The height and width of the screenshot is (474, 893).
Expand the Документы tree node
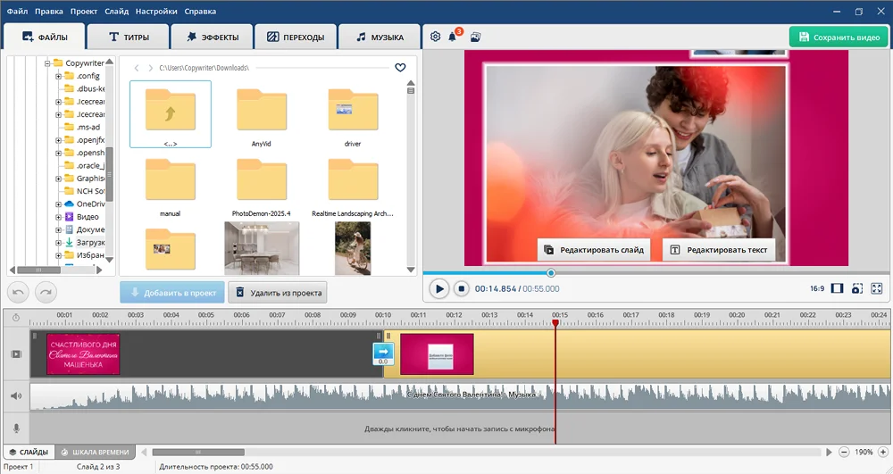58,230
